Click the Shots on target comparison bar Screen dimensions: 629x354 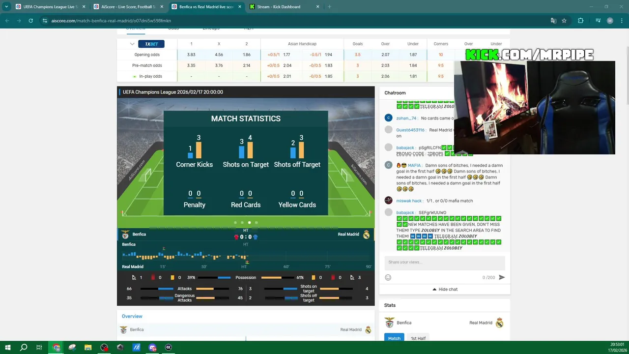click(x=308, y=289)
